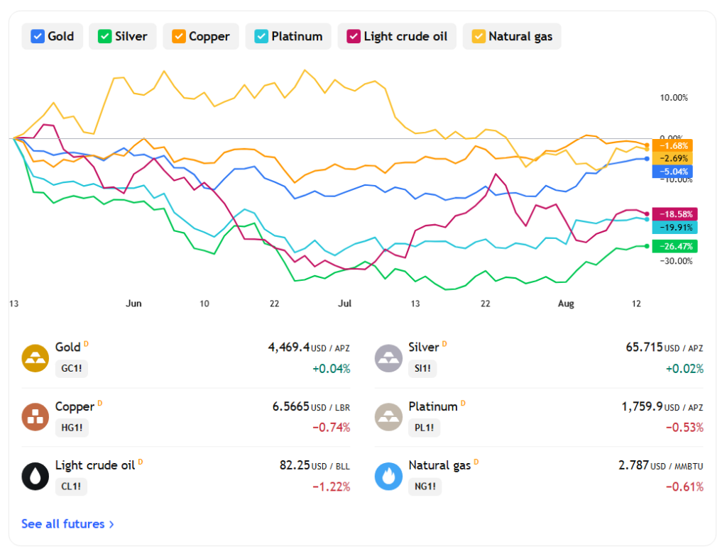Click the Natural gas price 2.787

pyautogui.click(x=633, y=465)
